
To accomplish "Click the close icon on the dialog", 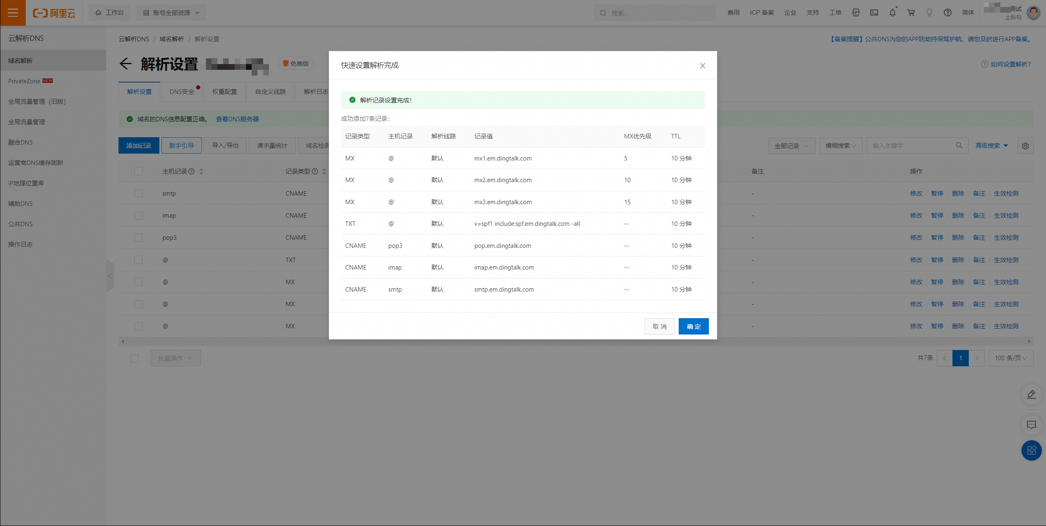I will click(x=702, y=66).
